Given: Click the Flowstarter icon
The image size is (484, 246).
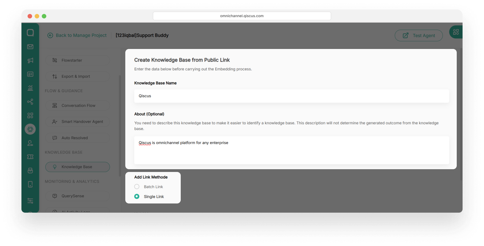Looking at the screenshot, I should coord(55,60).
